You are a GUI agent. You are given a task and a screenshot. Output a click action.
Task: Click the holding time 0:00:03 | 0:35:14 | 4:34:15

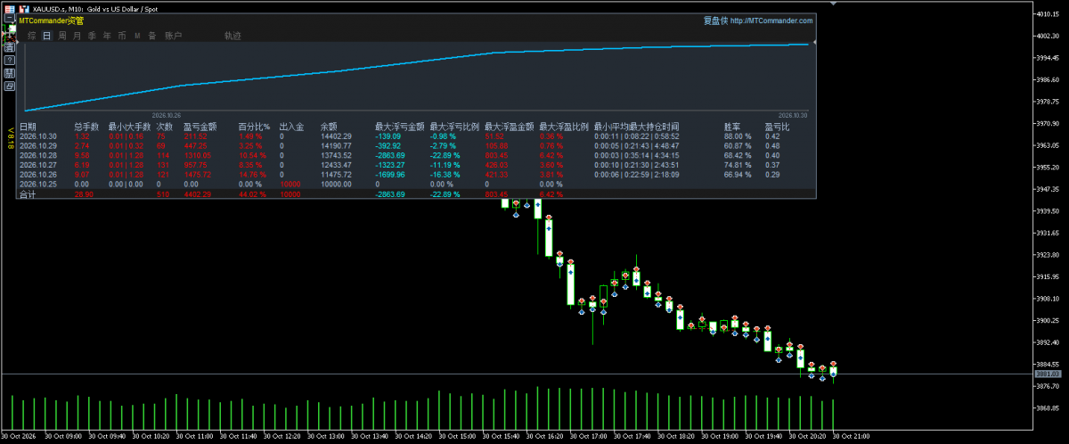pos(636,155)
